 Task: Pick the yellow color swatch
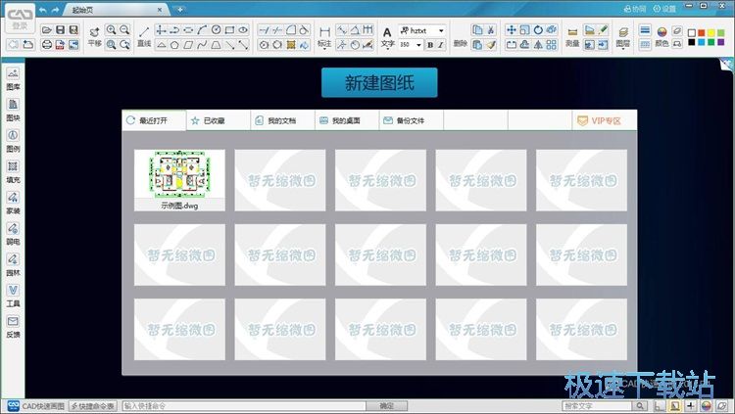point(711,32)
